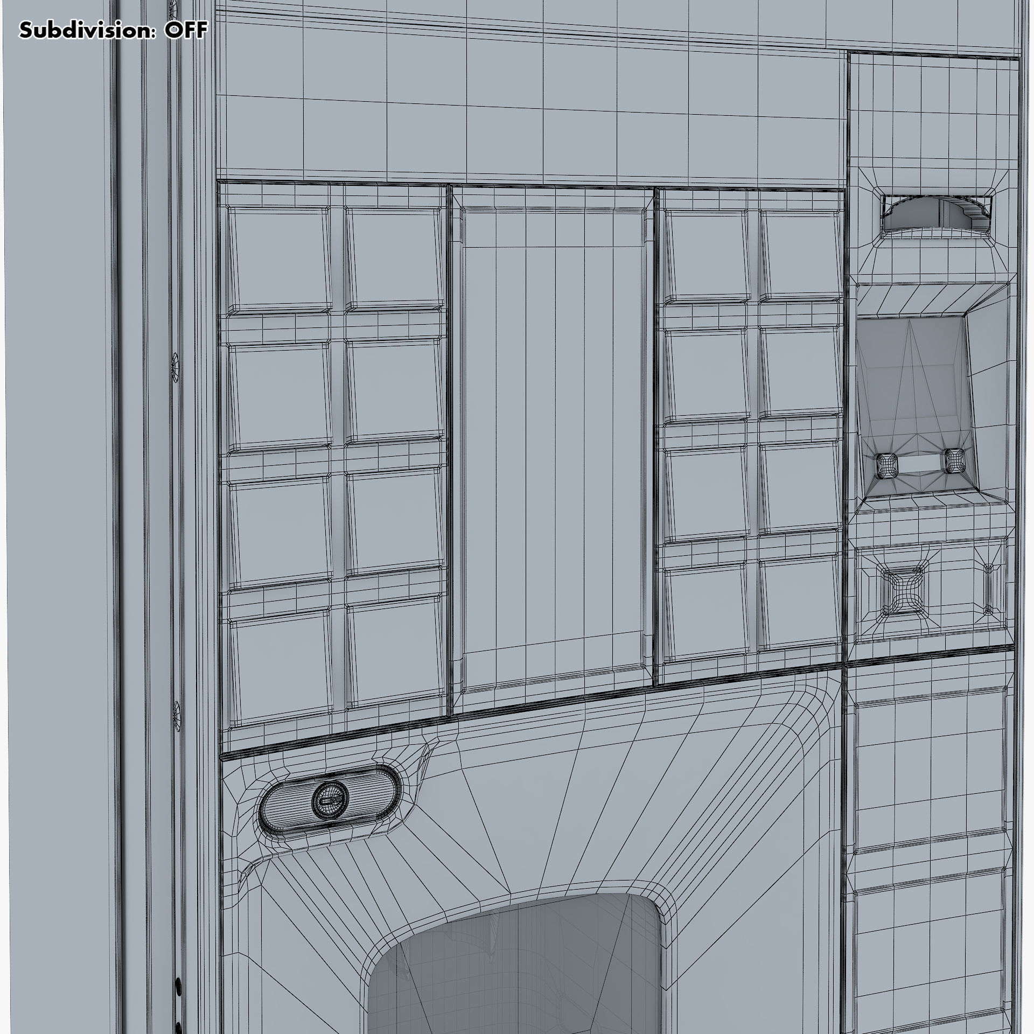Click third-row right button in right panel
Screen dimensions: 1034x1034
tap(800, 488)
